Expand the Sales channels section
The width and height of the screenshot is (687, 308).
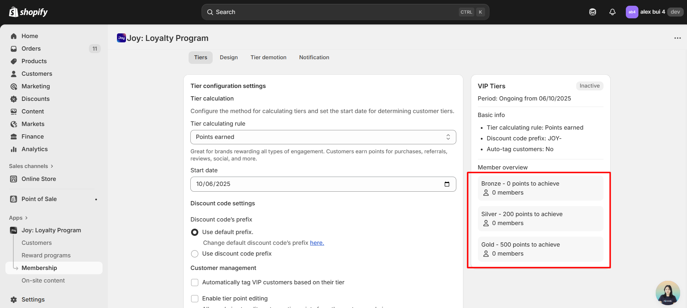pyautogui.click(x=31, y=166)
